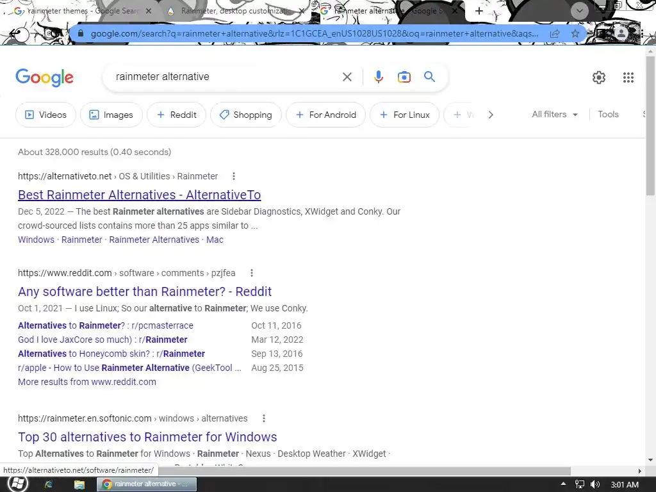656x492 pixels.
Task: Share this page via the share icon
Action: (x=555, y=33)
